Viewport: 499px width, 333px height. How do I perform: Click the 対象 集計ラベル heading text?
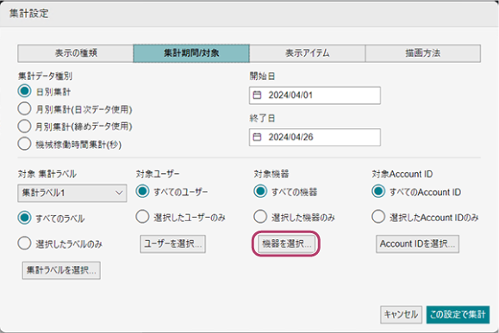pos(47,174)
